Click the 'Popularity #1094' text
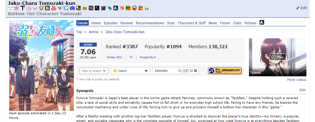The image size is (315, 122). [x=163, y=47]
